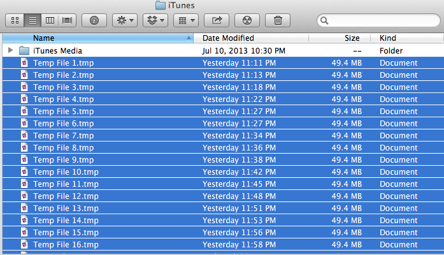
Task: Expand the iTunes Media folder triangle
Action: 10,50
